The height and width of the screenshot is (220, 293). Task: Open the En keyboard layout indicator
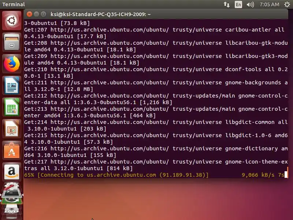pyautogui.click(x=238, y=4)
